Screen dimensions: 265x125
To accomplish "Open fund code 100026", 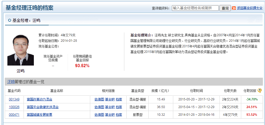I will (x=14, y=107).
